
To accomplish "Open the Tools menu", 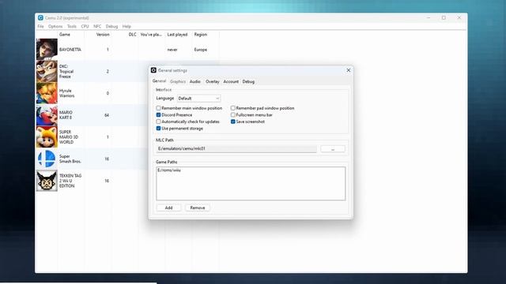I will click(72, 26).
